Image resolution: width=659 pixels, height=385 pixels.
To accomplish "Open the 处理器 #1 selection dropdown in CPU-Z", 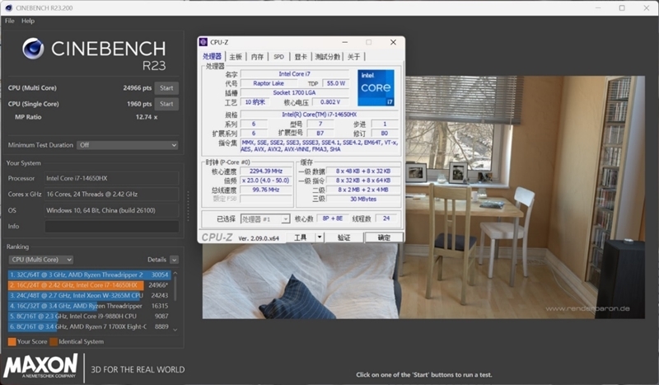I will click(265, 218).
